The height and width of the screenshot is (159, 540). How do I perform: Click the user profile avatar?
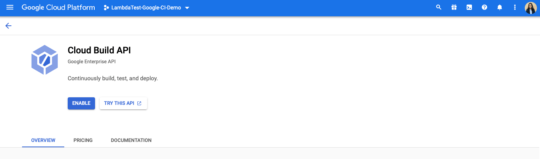(530, 8)
